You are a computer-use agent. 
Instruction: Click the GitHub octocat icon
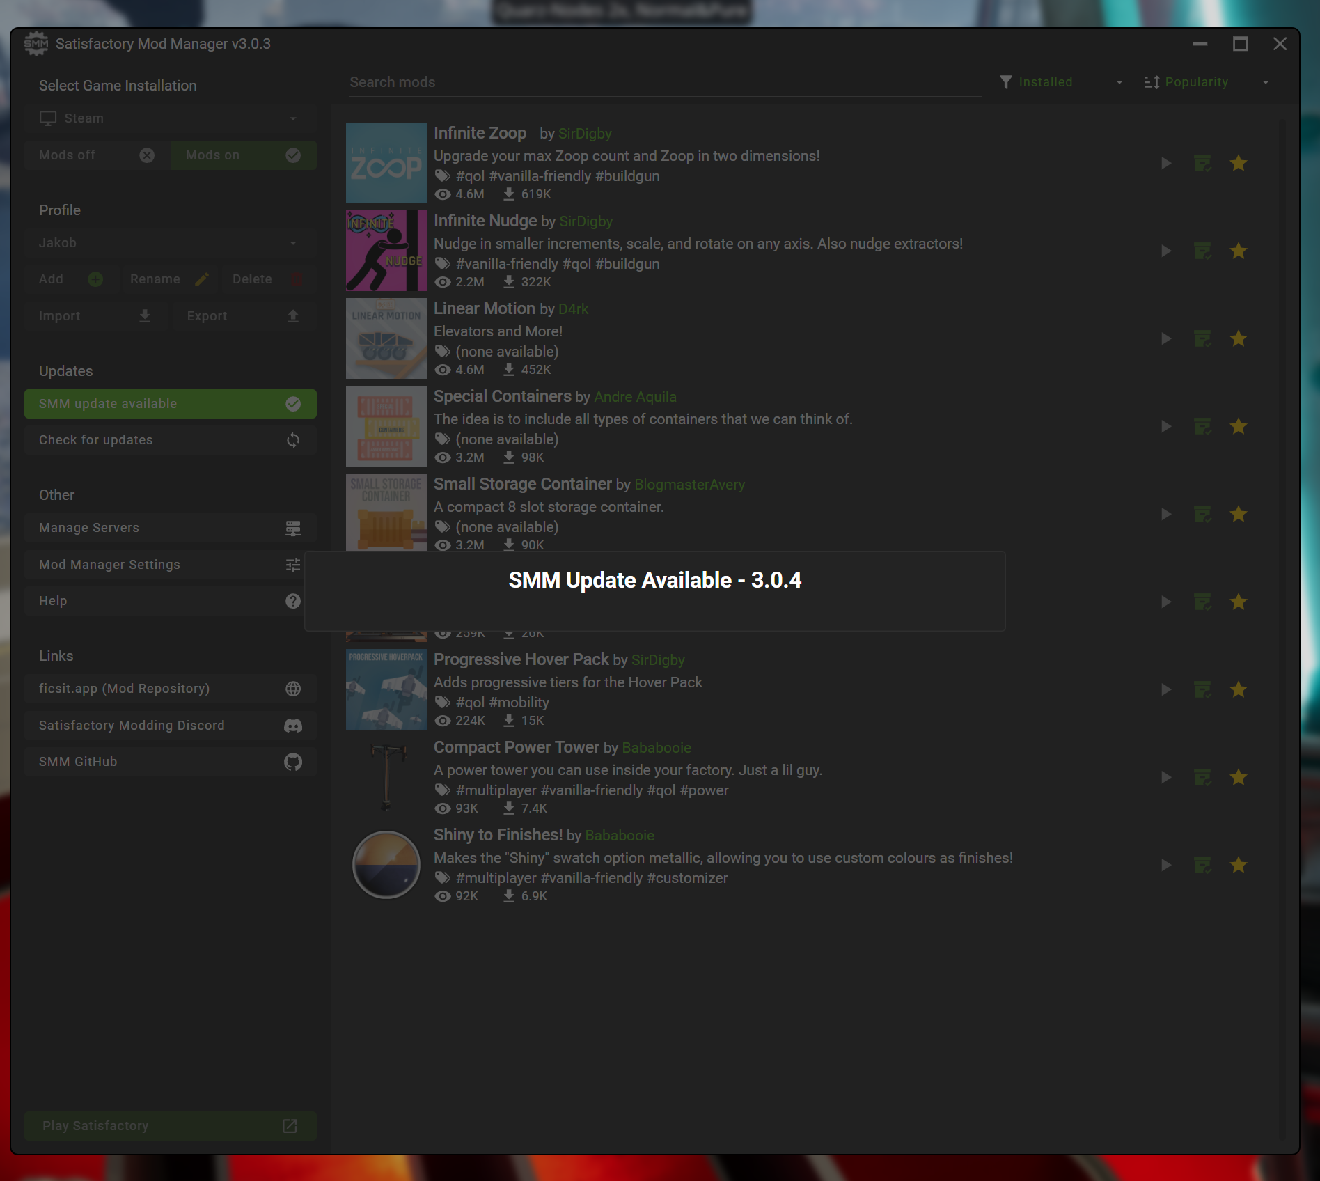click(x=293, y=762)
